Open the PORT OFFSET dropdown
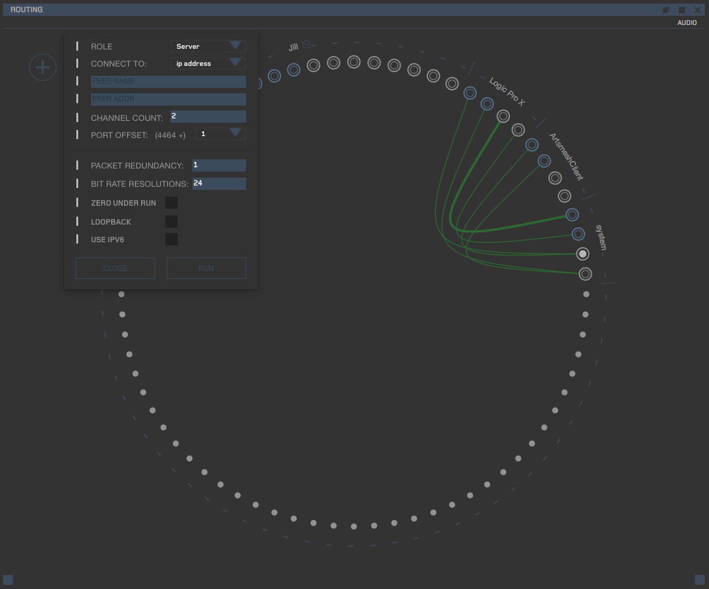 pos(220,134)
